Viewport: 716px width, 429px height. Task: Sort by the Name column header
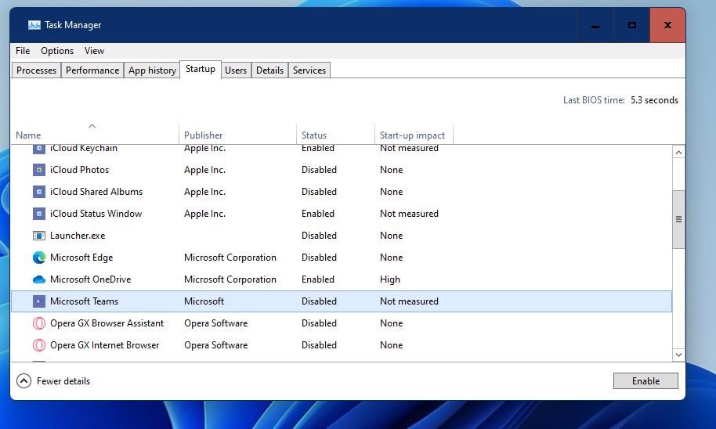tap(95, 134)
